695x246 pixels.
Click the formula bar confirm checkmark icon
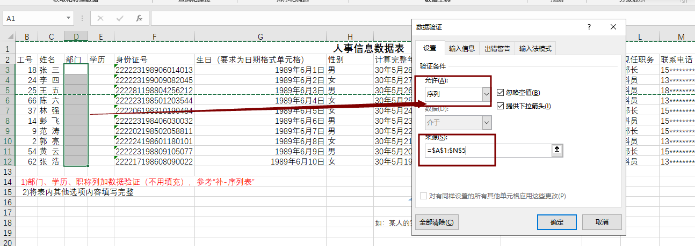120,18
